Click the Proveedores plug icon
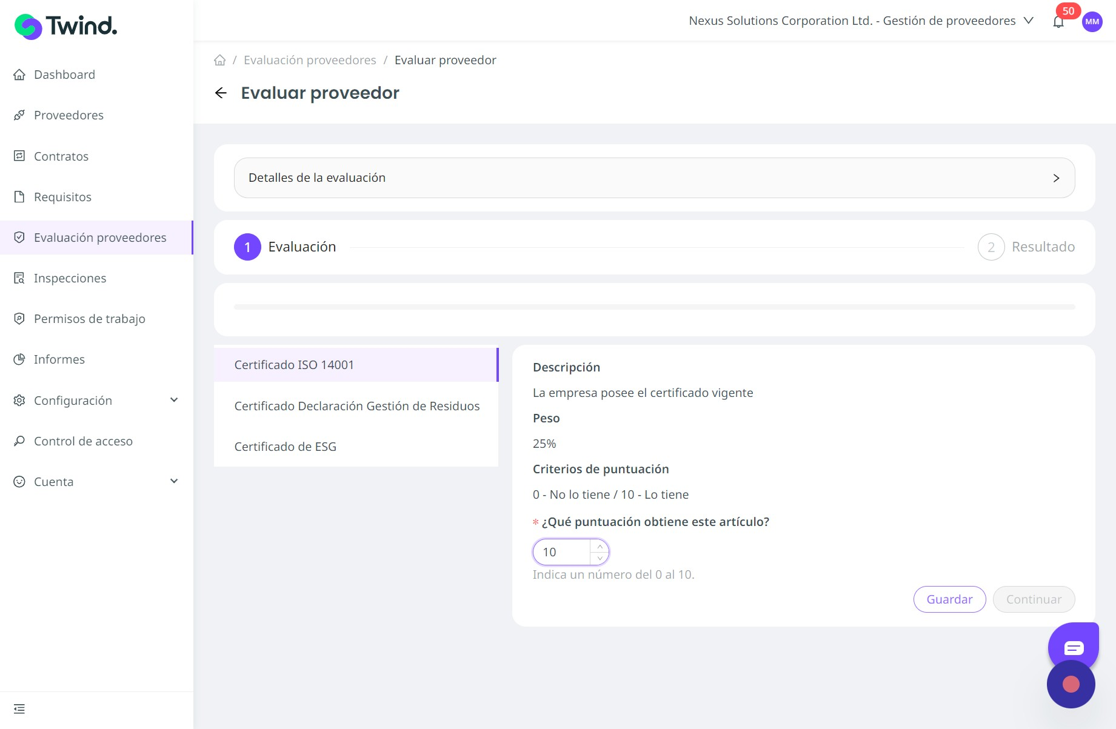This screenshot has height=729, width=1116. 19,115
